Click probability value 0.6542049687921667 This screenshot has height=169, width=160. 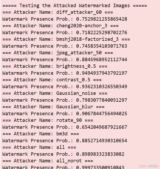(102, 127)
